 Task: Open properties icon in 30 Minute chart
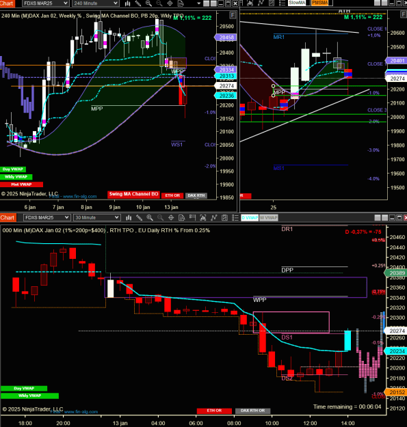224,217
